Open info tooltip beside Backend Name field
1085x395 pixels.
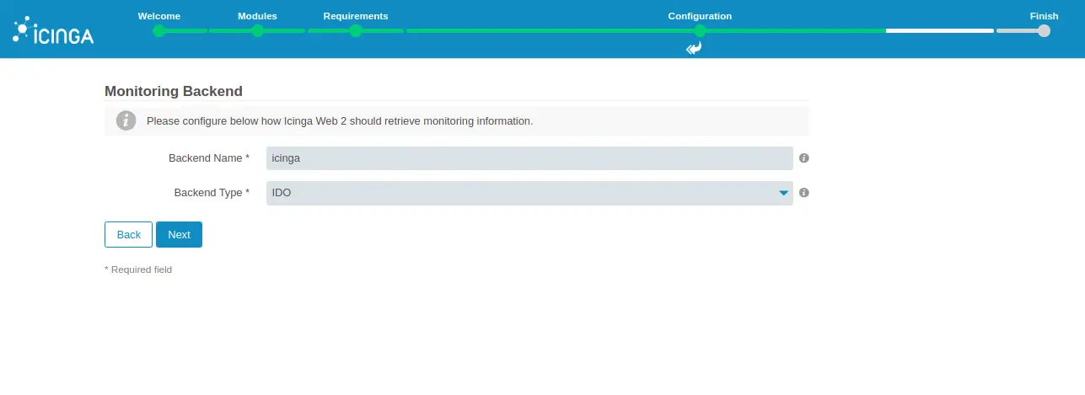pos(804,158)
